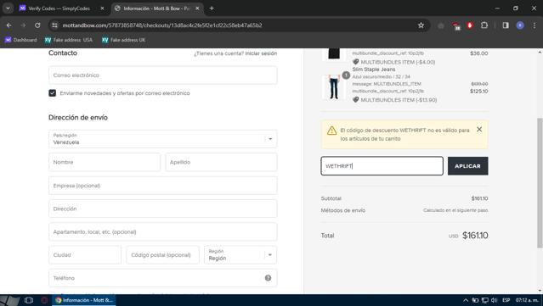Click MULTIBUNDLES ITEM (-$4.00) tag icon
Viewport: 543px width, 306px height.
click(x=355, y=62)
